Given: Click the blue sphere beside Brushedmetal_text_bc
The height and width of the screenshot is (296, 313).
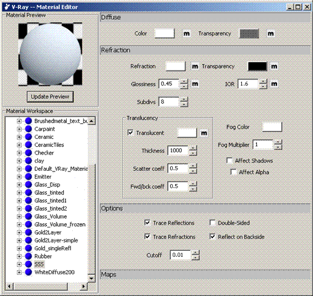Looking at the screenshot, I should 28,121.
